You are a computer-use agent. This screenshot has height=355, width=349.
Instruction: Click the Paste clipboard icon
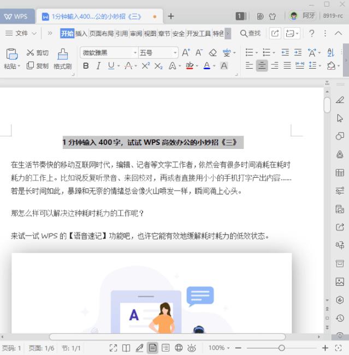pos(12,54)
